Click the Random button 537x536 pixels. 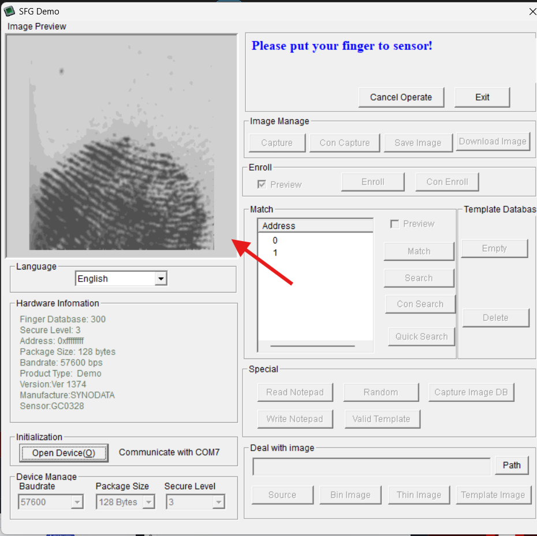(x=381, y=392)
